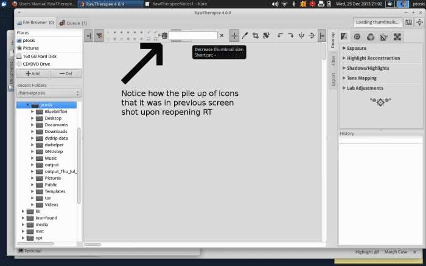Open Users Manual RawTherapee window from taskbar
Viewport: 426px width, 266px height.
pos(44,4)
